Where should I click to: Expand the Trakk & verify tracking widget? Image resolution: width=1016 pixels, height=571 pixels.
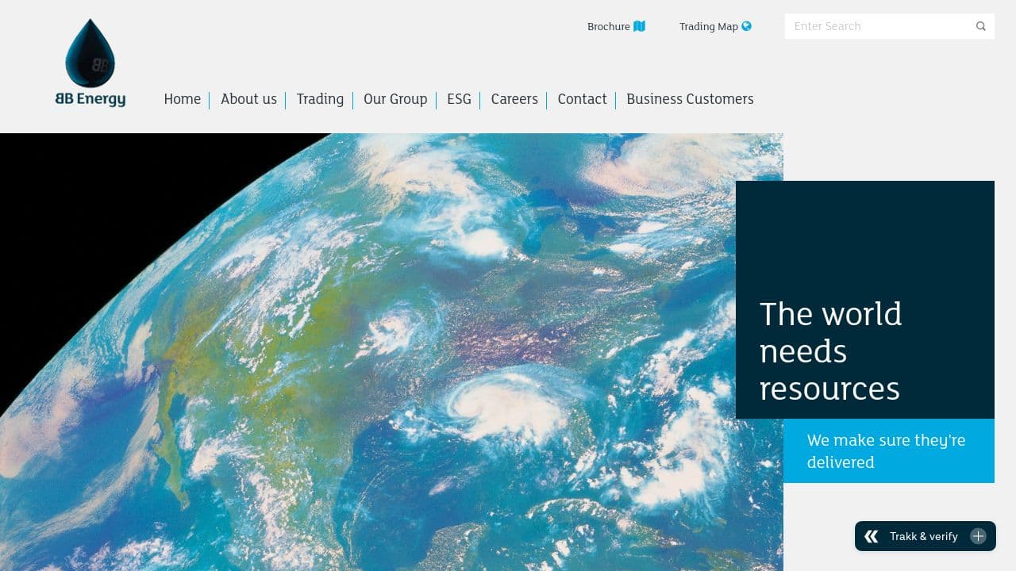(x=977, y=536)
